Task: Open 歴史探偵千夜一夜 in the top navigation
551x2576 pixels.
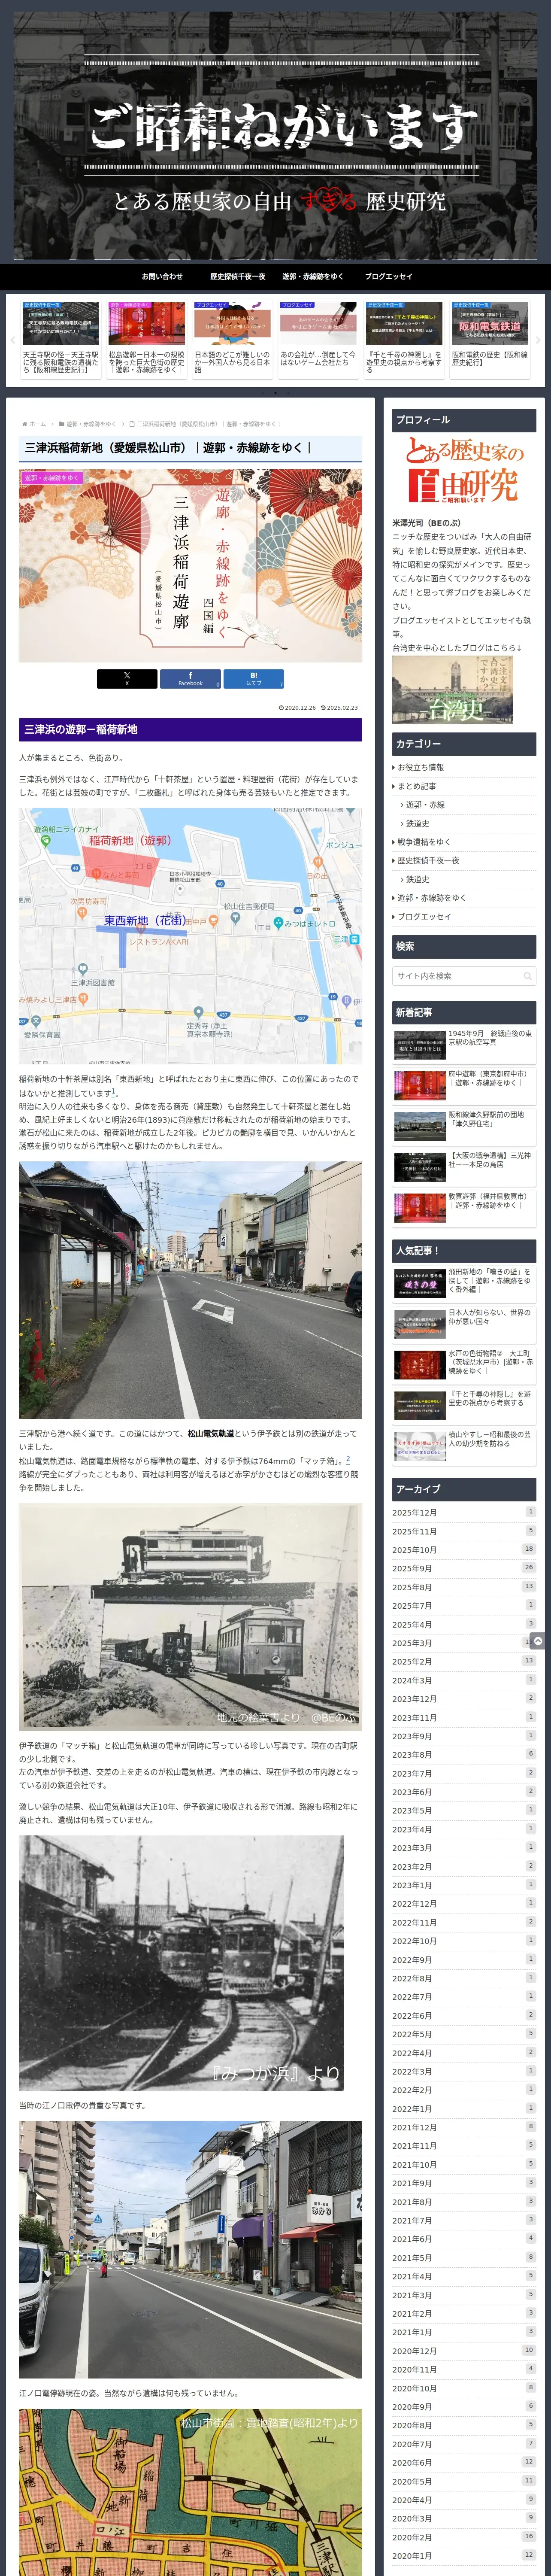Action: 238,276
